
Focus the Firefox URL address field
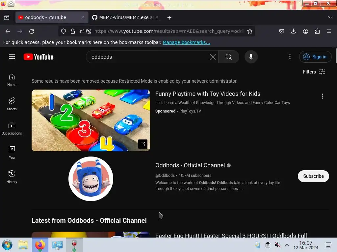click(x=169, y=31)
